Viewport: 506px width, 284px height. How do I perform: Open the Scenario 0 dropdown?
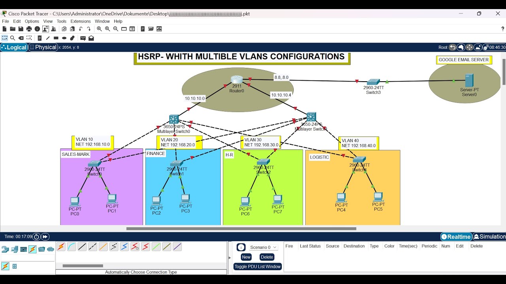[x=264, y=247]
